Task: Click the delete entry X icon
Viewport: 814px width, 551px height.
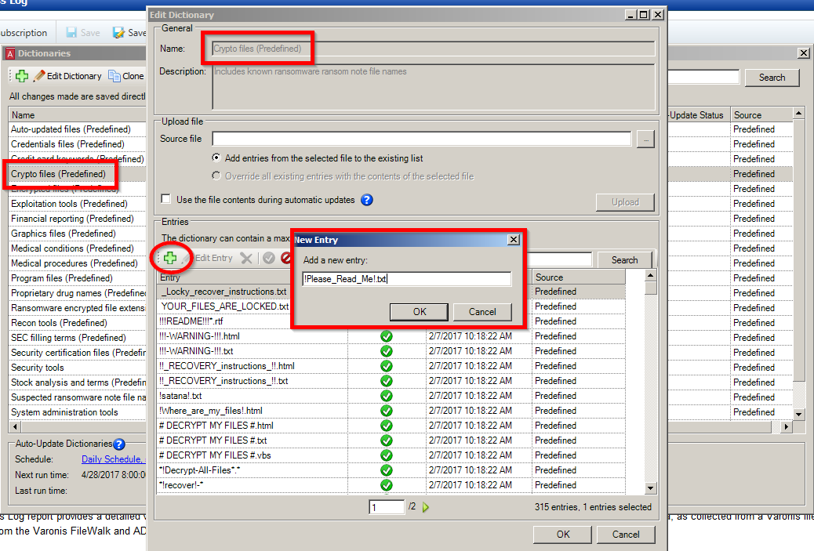Action: tap(246, 258)
